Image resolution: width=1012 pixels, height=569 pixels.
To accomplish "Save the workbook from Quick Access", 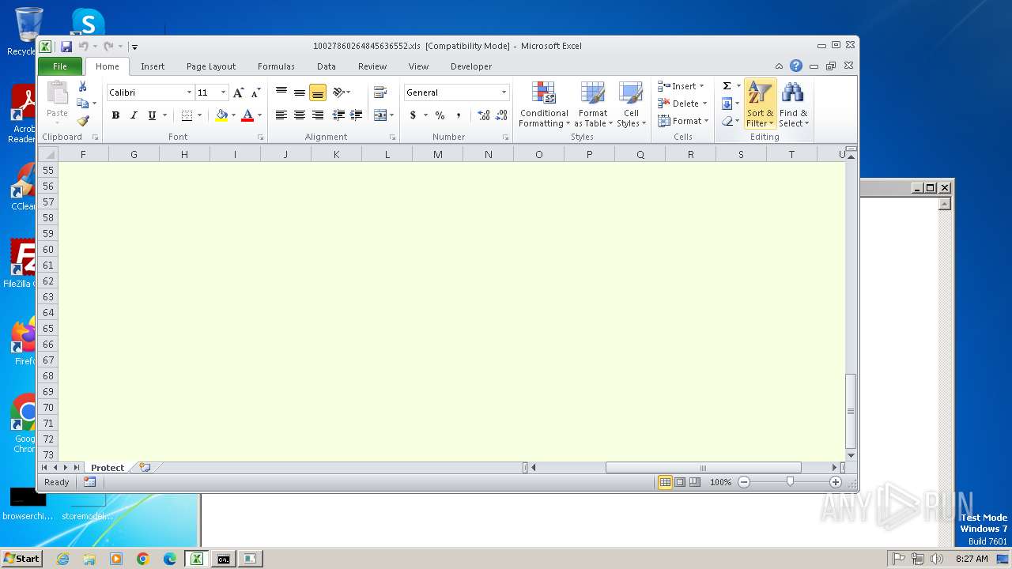I will coord(66,47).
